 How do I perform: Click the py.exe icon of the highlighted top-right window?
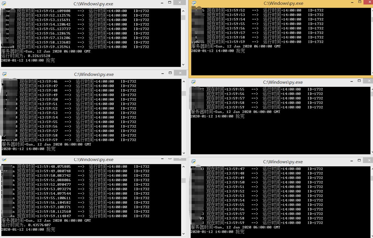tap(194, 3)
